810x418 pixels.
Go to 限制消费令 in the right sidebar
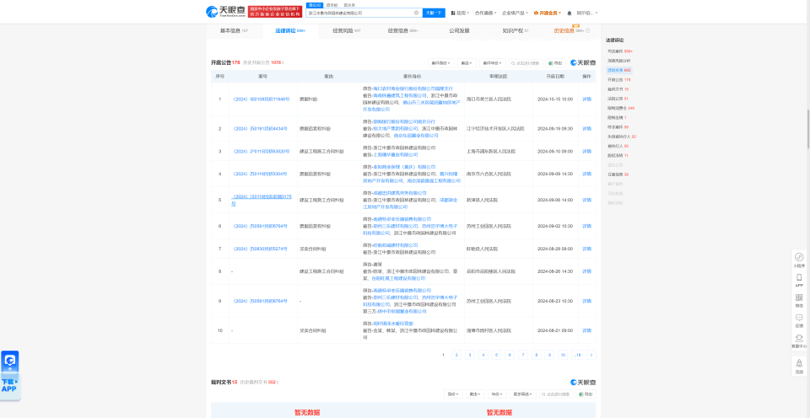tap(620, 108)
